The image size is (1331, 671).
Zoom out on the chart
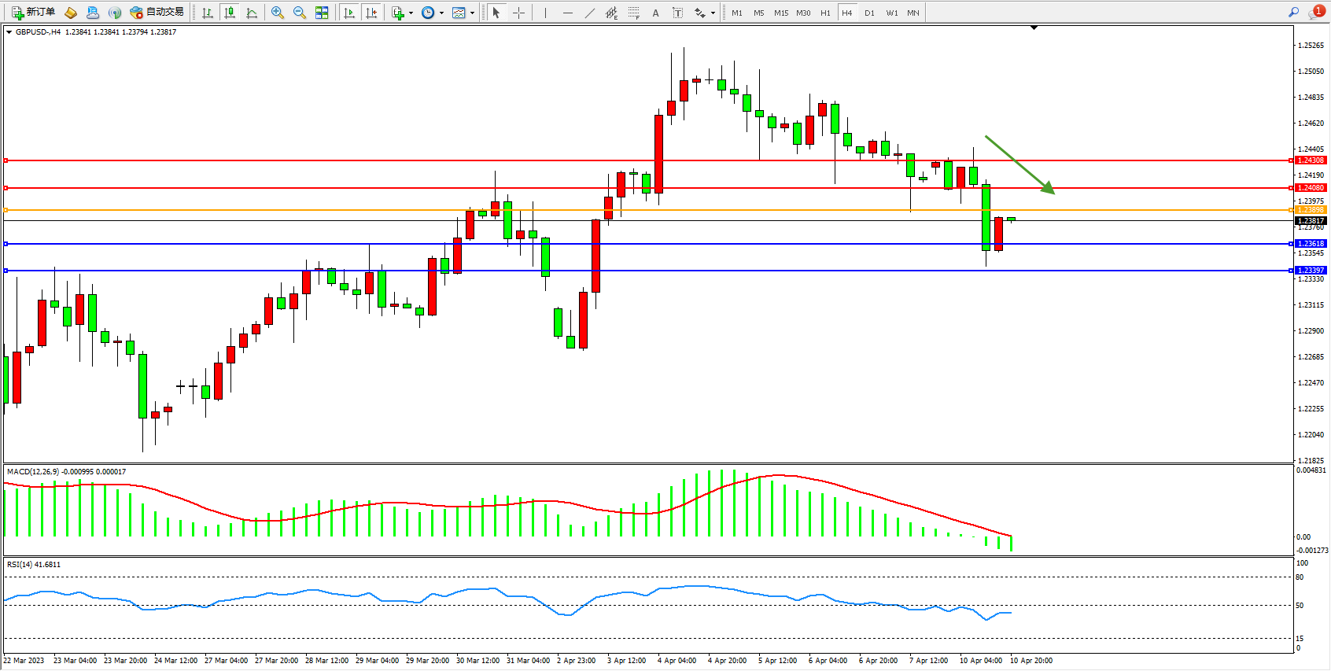pyautogui.click(x=299, y=13)
